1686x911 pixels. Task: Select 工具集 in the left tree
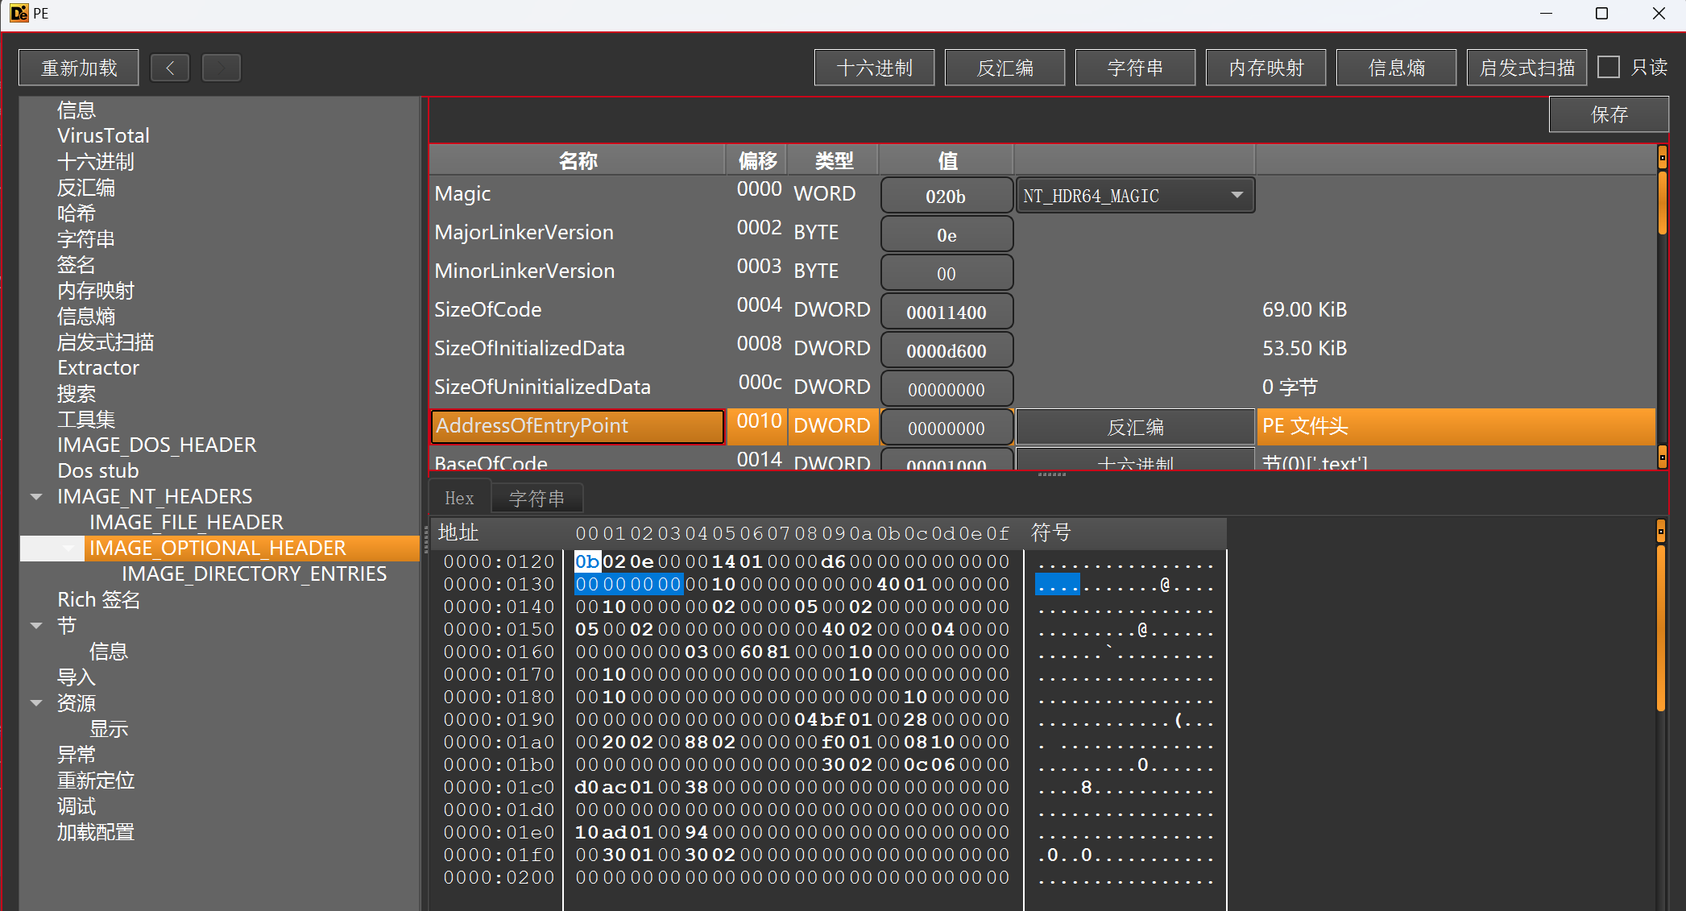click(86, 420)
